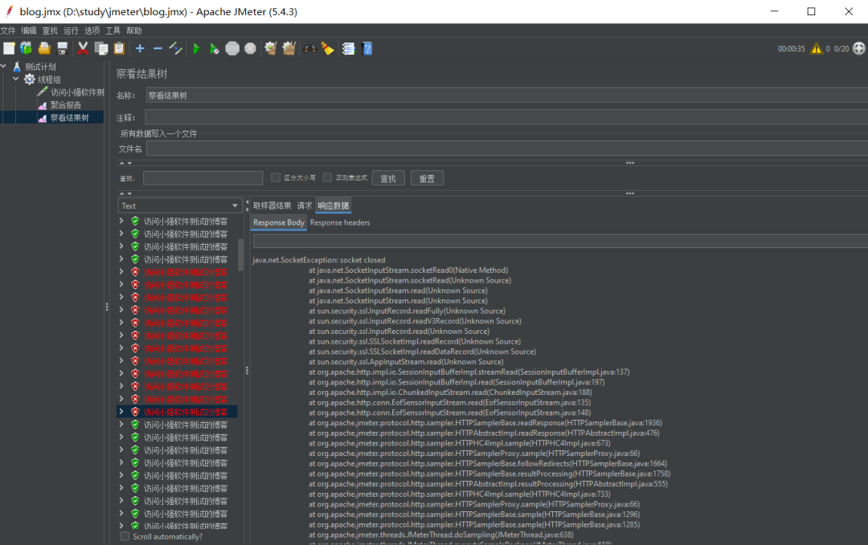Open the 工具 menu
This screenshot has height=545, width=868.
[x=113, y=31]
